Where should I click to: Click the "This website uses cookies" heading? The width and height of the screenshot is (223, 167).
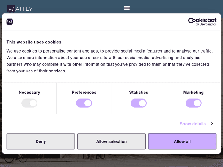pos(34,42)
